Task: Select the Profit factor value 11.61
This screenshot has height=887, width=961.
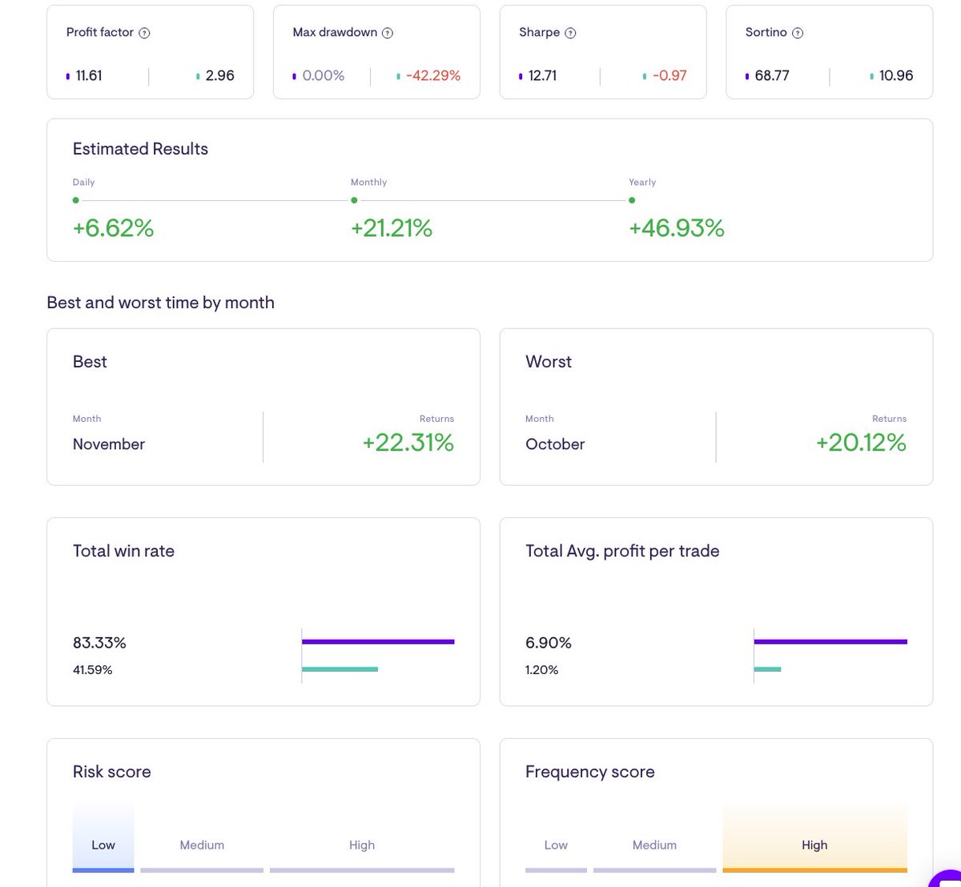Action: [x=89, y=75]
